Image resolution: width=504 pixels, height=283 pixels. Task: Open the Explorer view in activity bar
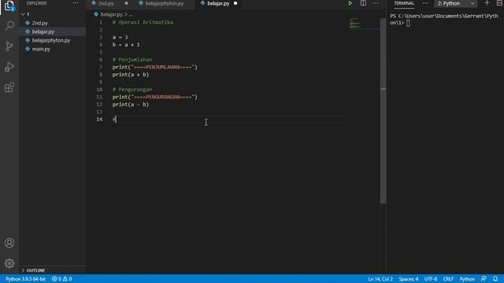click(x=9, y=6)
